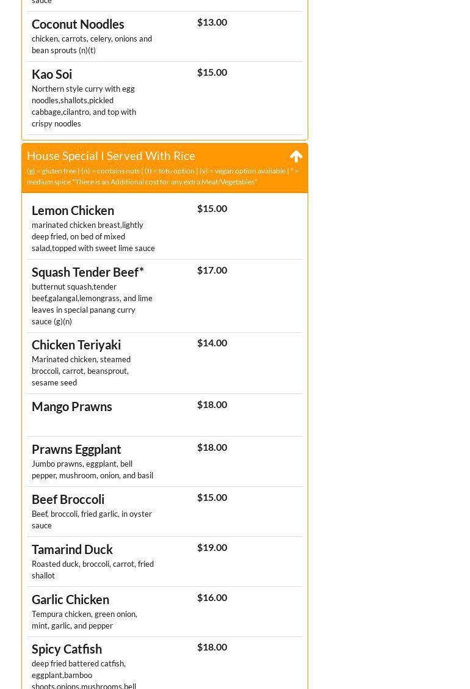Click the $19.00 Tamarind Duck price

coord(212,547)
